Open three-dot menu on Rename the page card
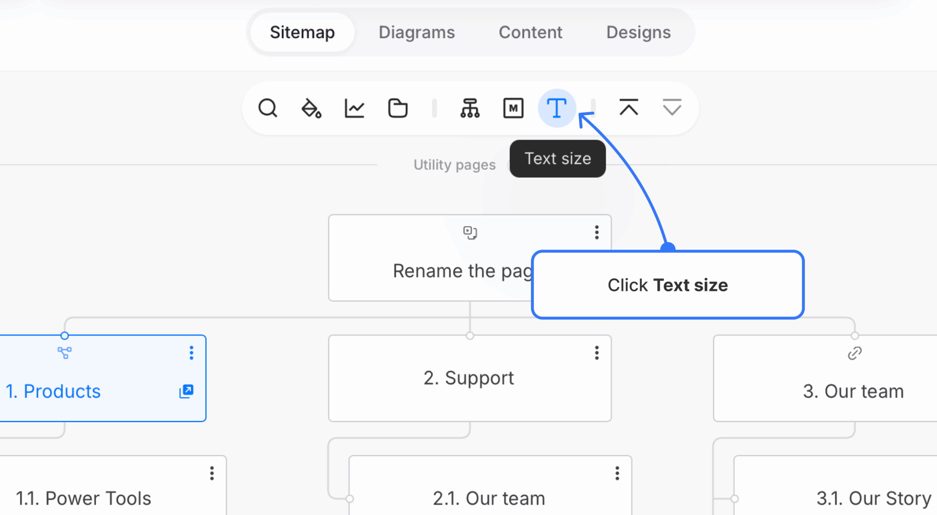937x515 pixels. click(x=597, y=232)
